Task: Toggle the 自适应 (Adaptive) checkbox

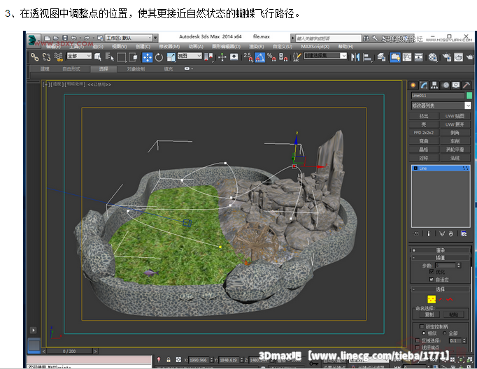Action: point(432,279)
